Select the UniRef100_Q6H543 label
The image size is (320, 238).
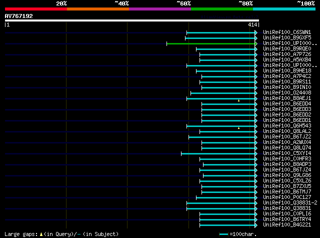pyautogui.click(x=287, y=126)
